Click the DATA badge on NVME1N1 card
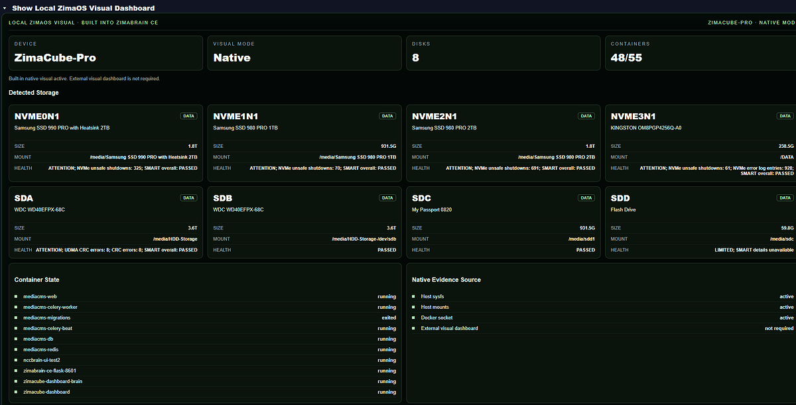Image resolution: width=796 pixels, height=405 pixels. (x=387, y=116)
